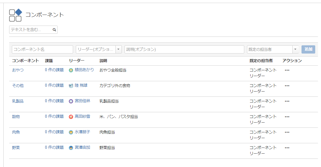
Task: Click description text おやつ全般担当
Action: point(113,70)
